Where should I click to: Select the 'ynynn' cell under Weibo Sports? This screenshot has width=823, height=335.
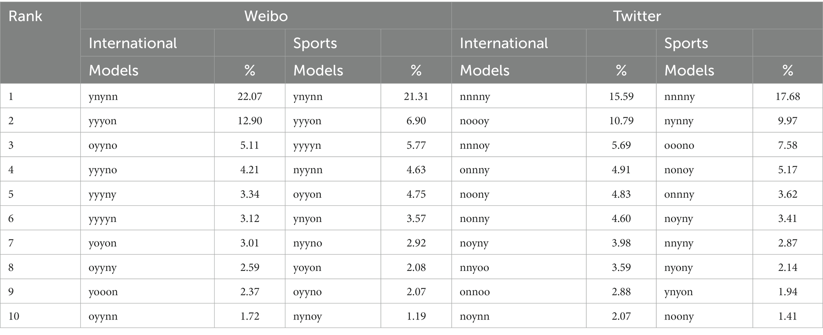pos(333,96)
